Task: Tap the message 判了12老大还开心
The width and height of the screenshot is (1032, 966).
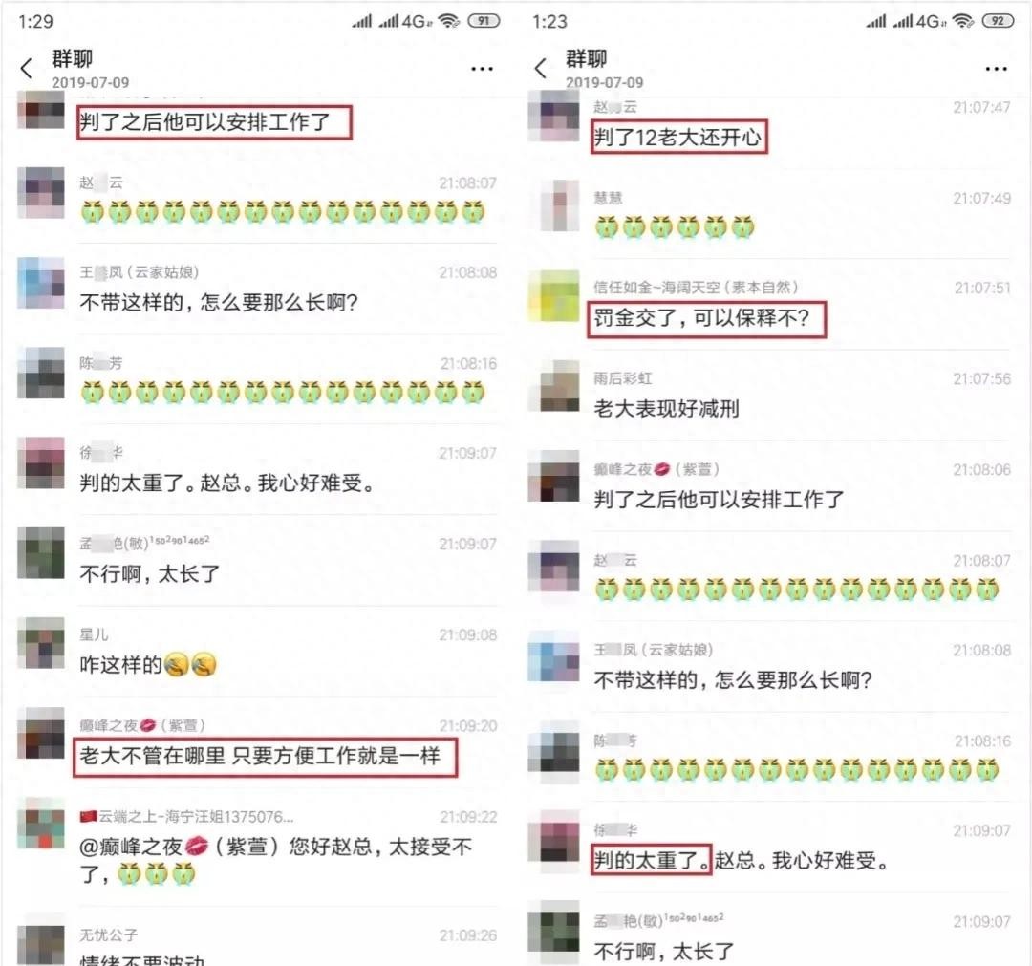Action: 677,138
